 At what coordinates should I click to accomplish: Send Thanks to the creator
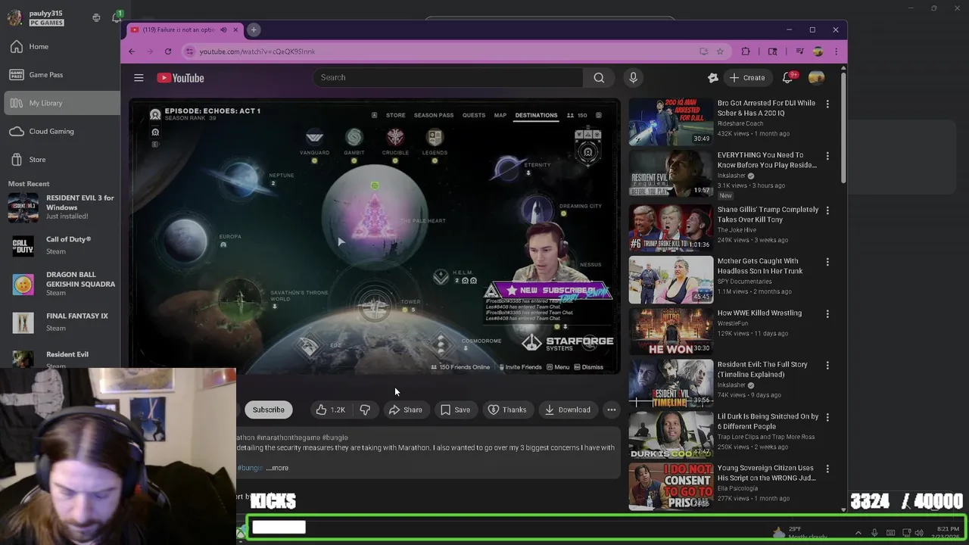click(507, 410)
